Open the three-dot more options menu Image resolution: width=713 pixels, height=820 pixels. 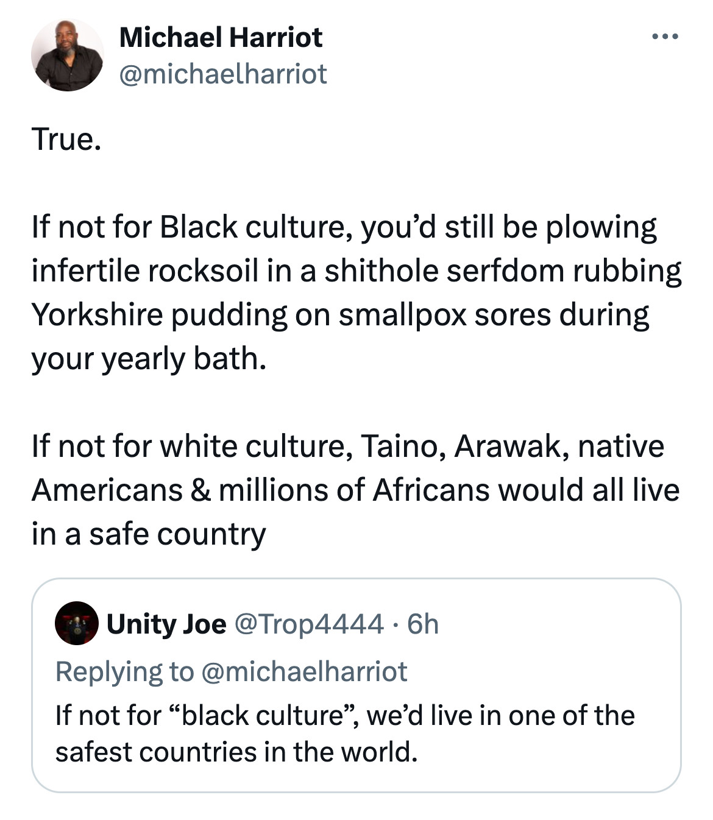tap(664, 38)
